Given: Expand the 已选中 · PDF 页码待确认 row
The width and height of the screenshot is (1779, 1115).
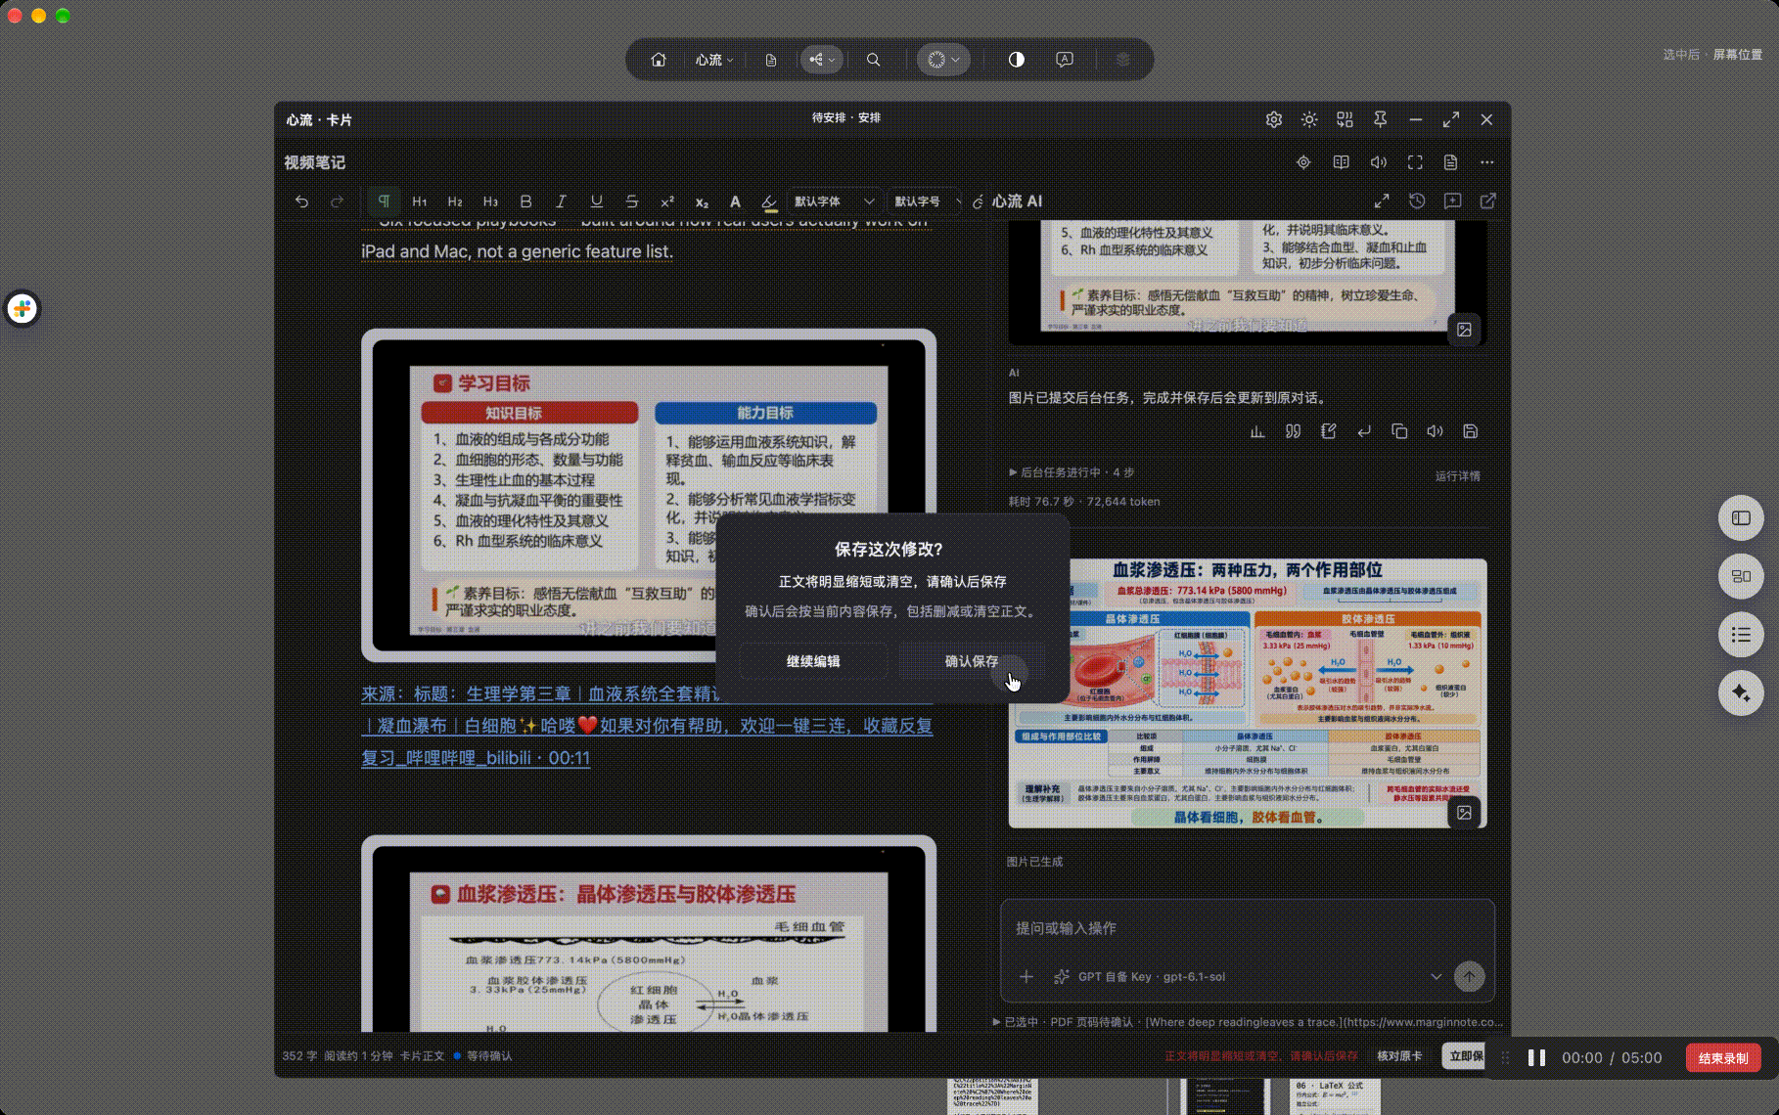Looking at the screenshot, I should (x=1248, y=1022).
